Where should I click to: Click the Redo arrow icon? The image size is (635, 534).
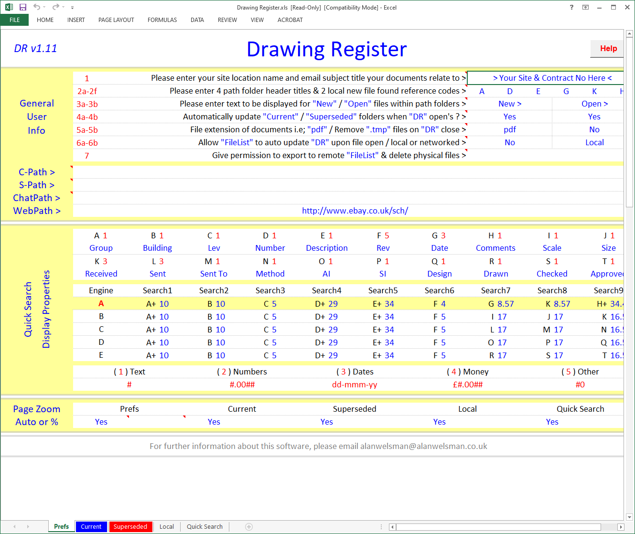tap(55, 7)
